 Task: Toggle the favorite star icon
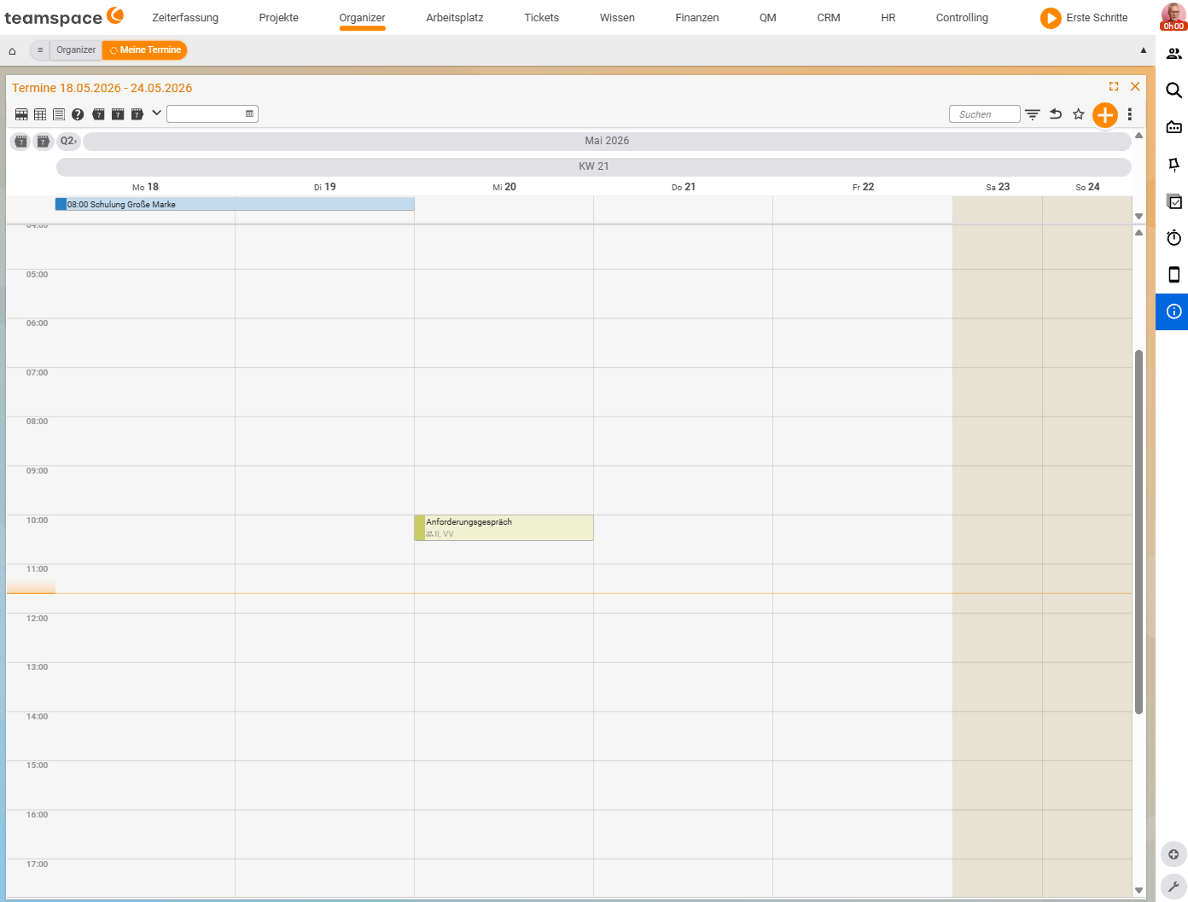(1079, 114)
